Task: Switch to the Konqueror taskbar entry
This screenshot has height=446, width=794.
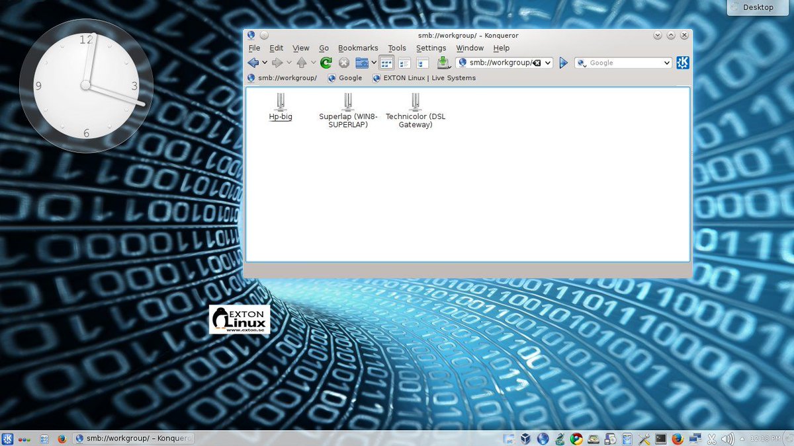Action: (x=133, y=438)
